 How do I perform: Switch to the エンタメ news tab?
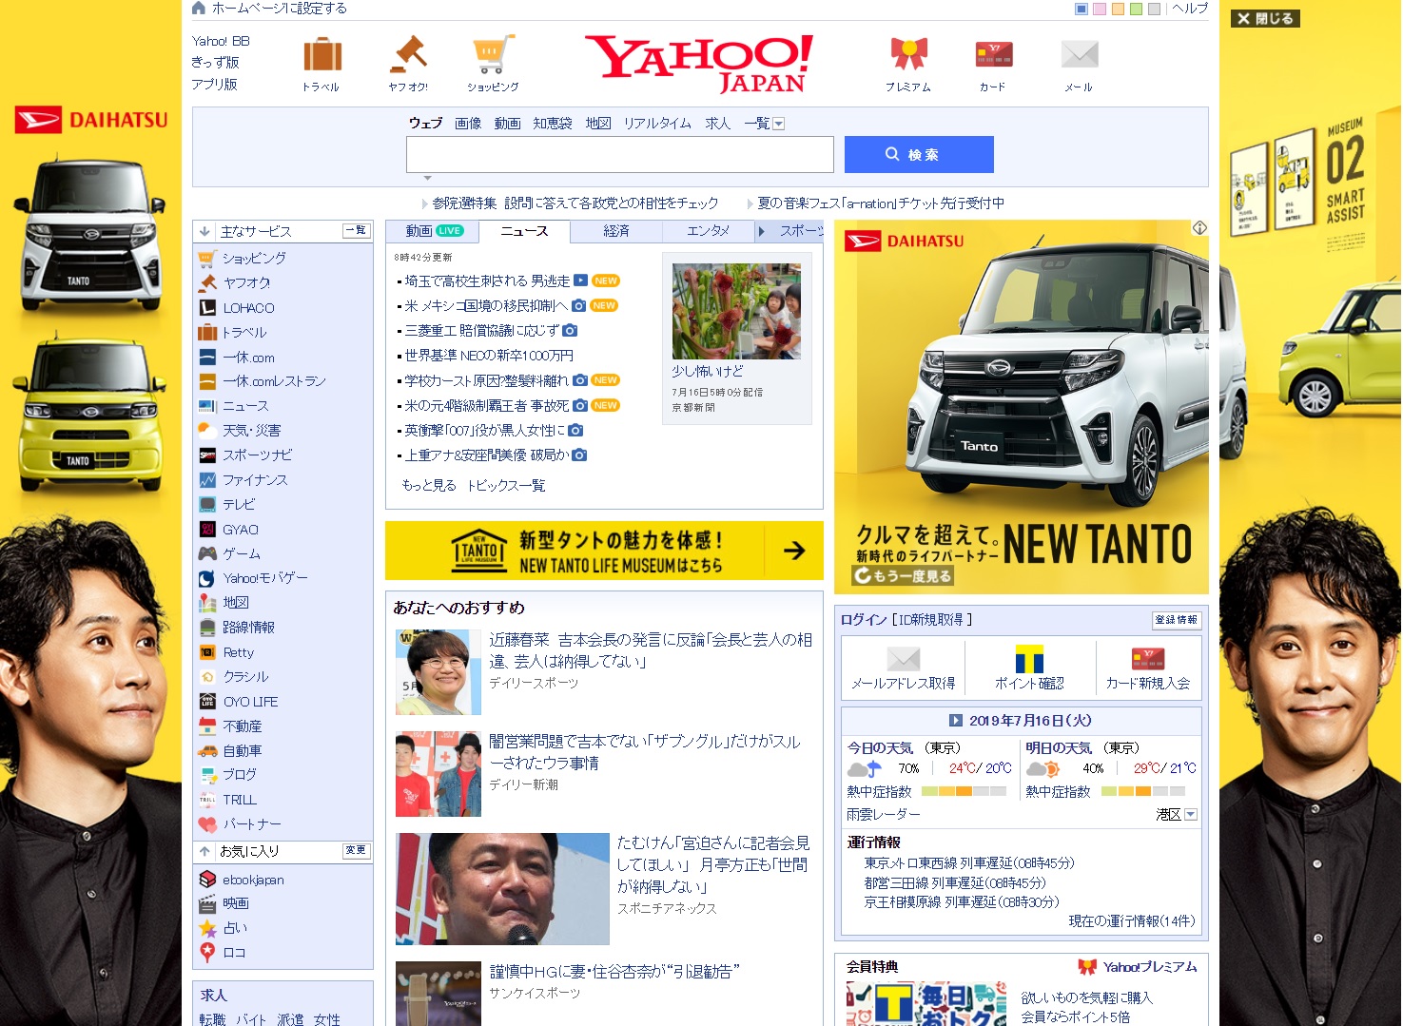(708, 231)
